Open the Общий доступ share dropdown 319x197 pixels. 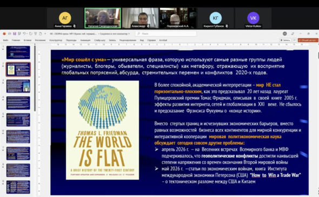[x=308, y=40]
